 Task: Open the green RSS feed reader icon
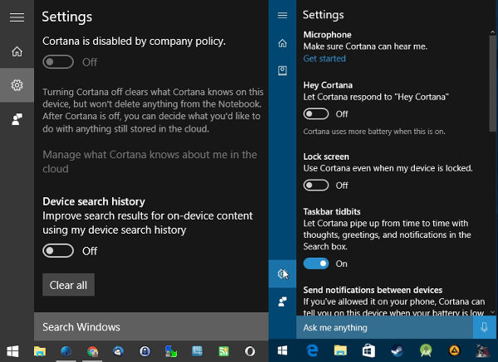(223, 351)
